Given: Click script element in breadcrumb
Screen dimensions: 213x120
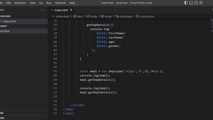Looking at the screenshot, I should click(108, 16).
